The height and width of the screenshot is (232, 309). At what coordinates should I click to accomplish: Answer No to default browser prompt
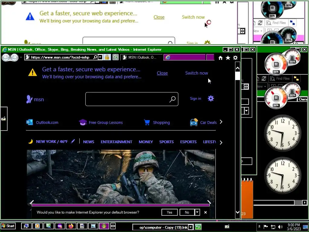(187, 212)
